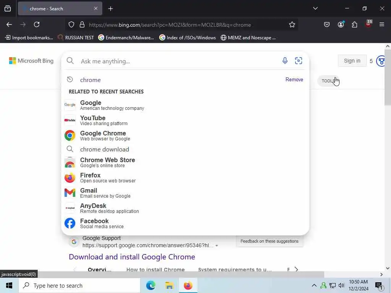Open network tray icon
391x293 pixels.
[333, 285]
